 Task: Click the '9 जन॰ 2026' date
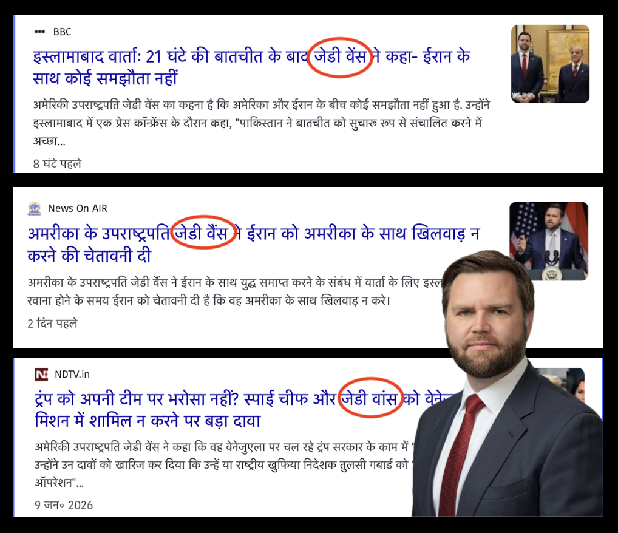[x=64, y=505]
